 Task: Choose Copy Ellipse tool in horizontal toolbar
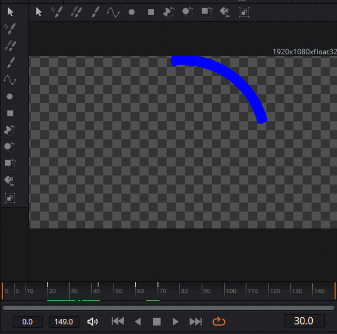pos(188,12)
